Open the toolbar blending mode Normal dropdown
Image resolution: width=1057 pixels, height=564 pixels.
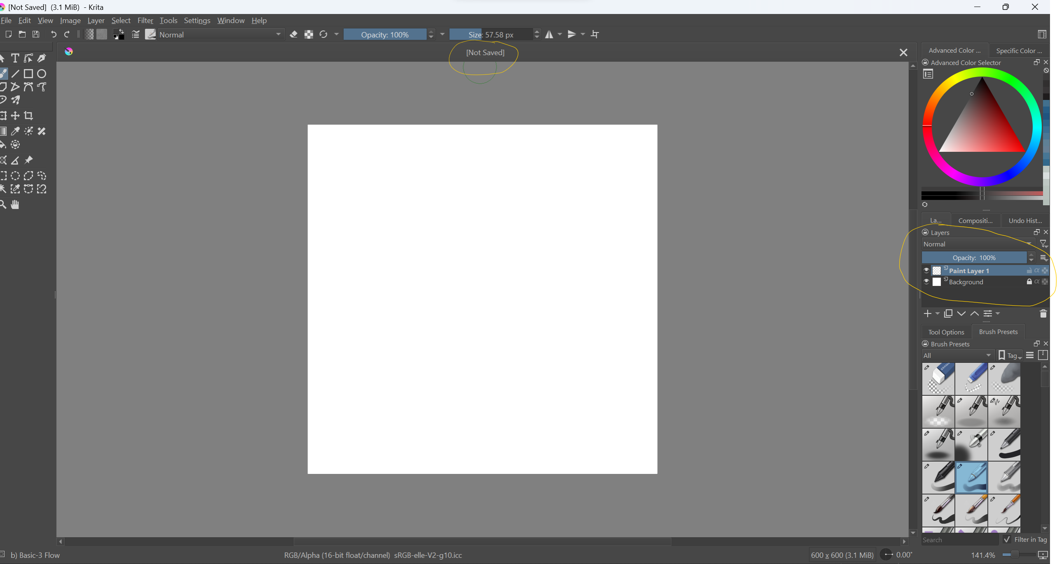click(x=220, y=35)
